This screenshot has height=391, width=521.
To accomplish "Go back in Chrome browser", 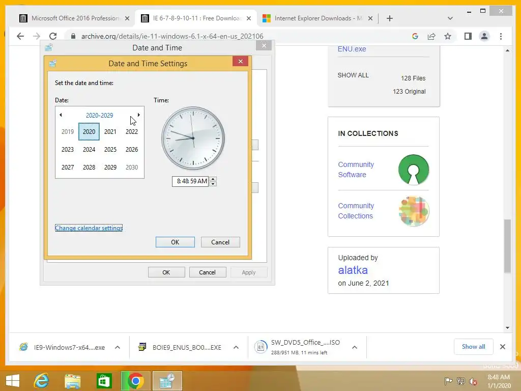I will (x=20, y=36).
